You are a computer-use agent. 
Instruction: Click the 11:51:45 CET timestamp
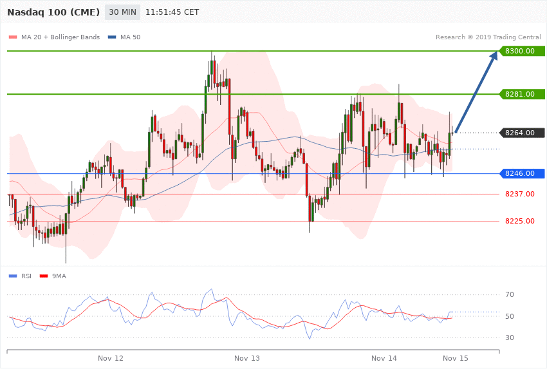172,12
